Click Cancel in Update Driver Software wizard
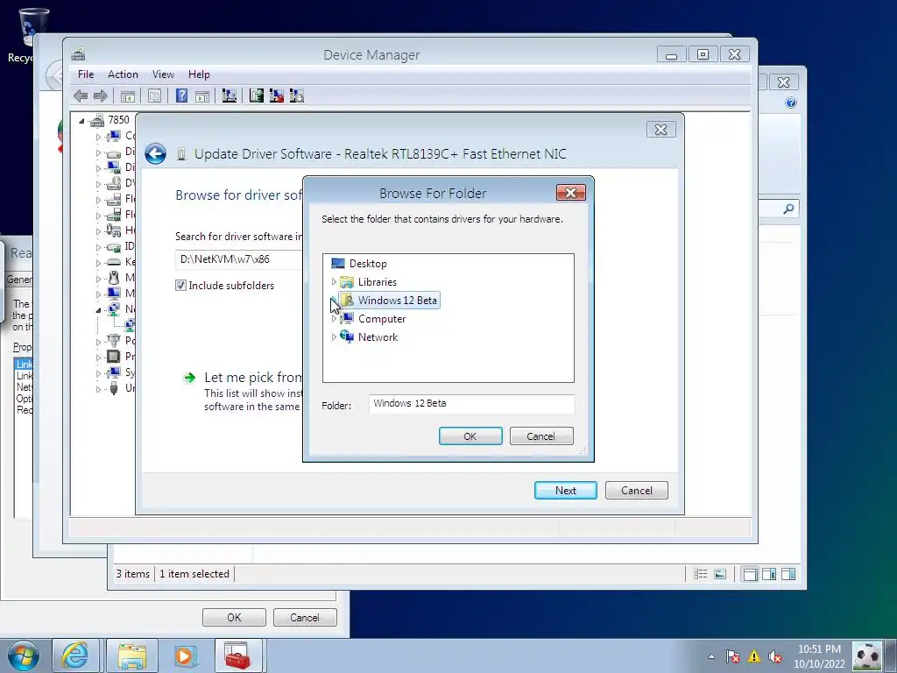Screen dimensions: 897x673 pos(636,491)
